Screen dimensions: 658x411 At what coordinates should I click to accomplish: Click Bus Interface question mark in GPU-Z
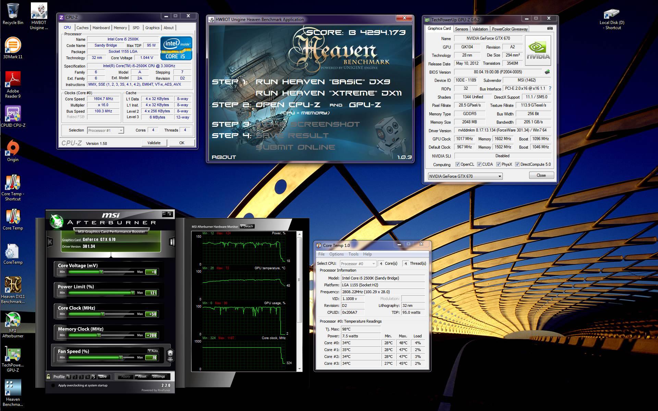550,88
